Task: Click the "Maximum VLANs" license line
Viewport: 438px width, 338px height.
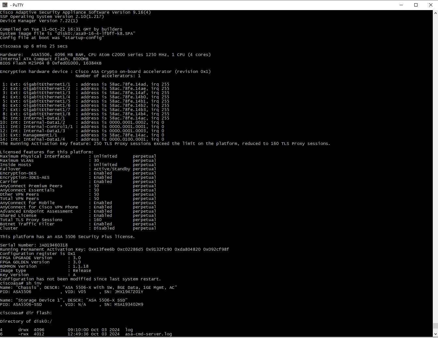Action: tap(78, 161)
